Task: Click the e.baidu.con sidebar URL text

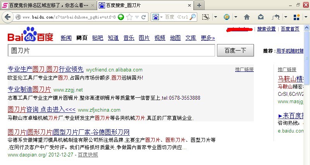Action: click(x=290, y=131)
